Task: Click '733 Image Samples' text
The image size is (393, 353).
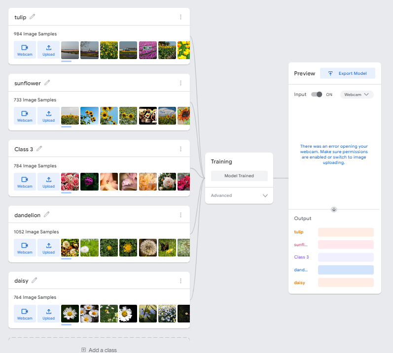Action: (x=35, y=100)
